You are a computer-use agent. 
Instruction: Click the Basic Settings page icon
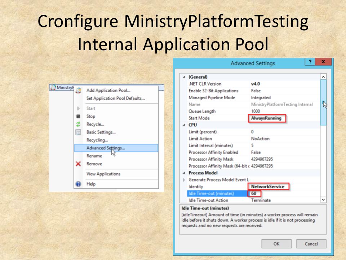click(x=78, y=132)
